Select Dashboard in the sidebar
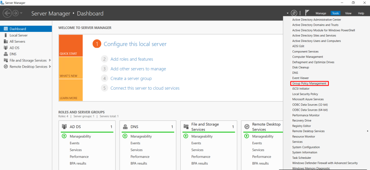Viewport: 370px width, 170px height. pos(26,29)
